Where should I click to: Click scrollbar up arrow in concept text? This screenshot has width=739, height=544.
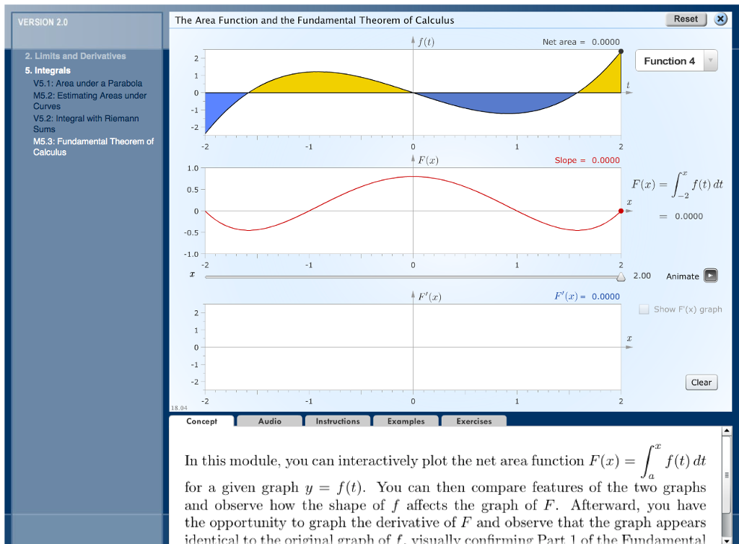click(726, 431)
